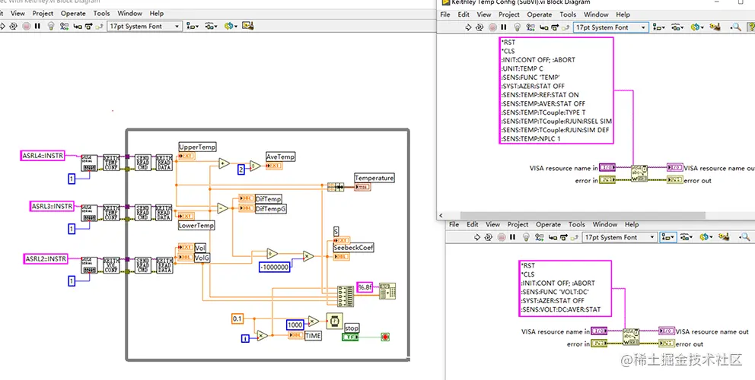Click the stop Boolean terminal in the loop
The image size is (755, 380).
click(352, 337)
